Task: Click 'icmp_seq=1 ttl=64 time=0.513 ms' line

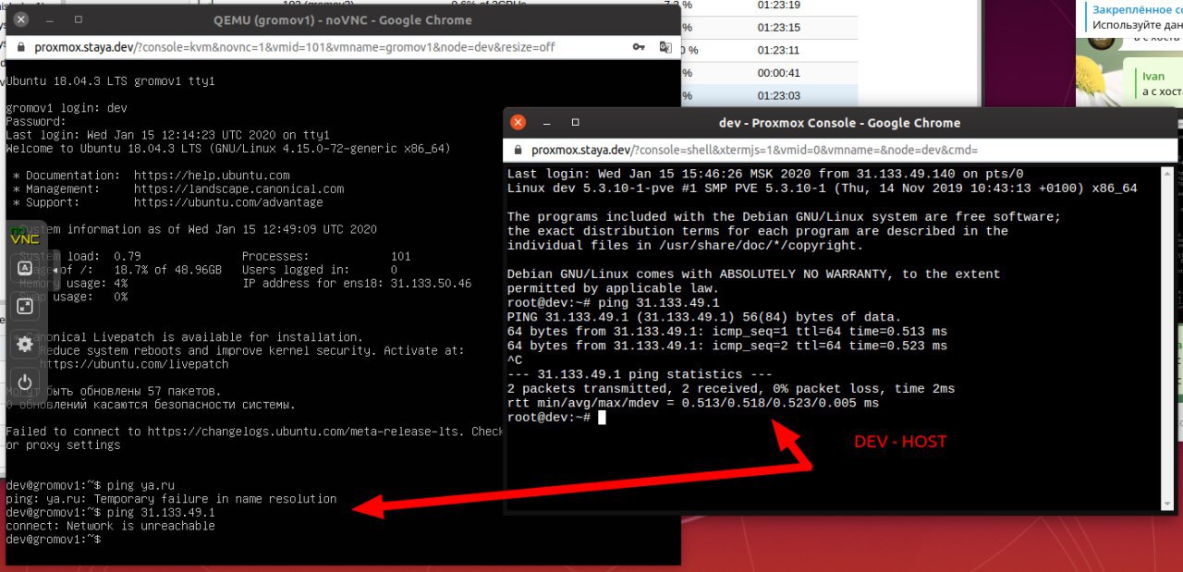Action: [x=727, y=332]
